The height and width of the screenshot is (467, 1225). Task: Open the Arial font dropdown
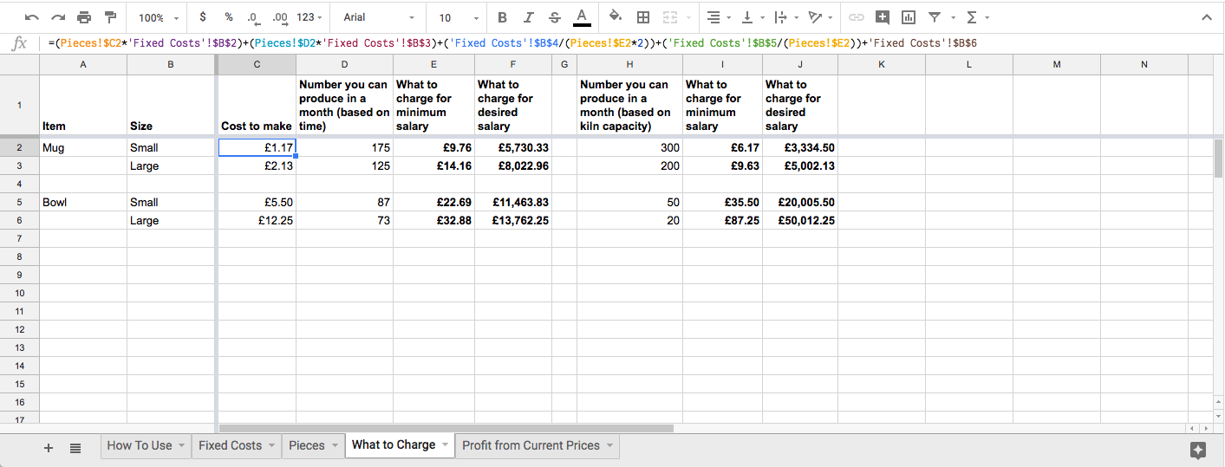(380, 17)
